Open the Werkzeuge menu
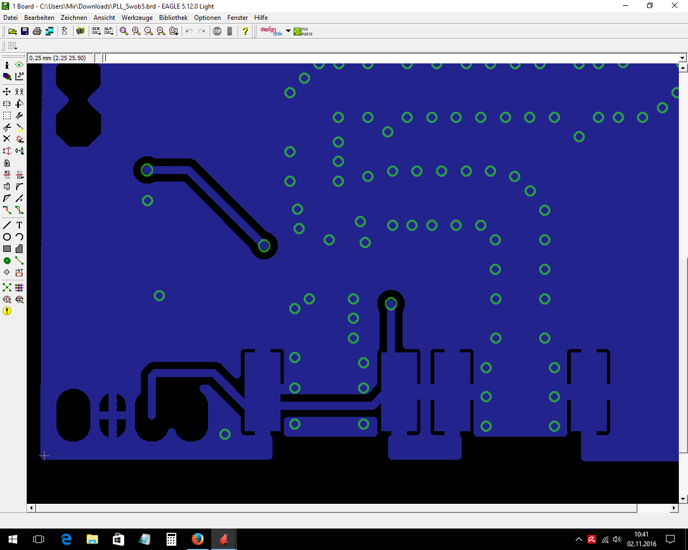The width and height of the screenshot is (688, 550). pyautogui.click(x=137, y=18)
